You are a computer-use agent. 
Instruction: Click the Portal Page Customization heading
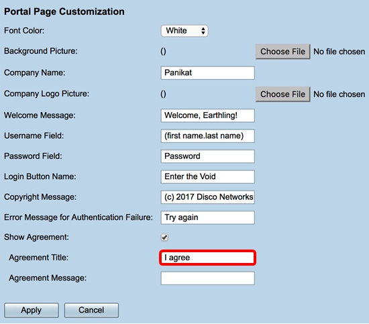coord(64,11)
